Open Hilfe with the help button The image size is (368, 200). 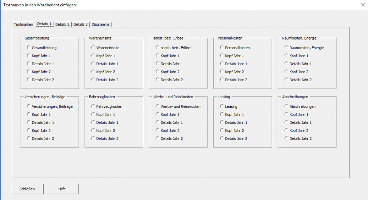tap(62, 189)
